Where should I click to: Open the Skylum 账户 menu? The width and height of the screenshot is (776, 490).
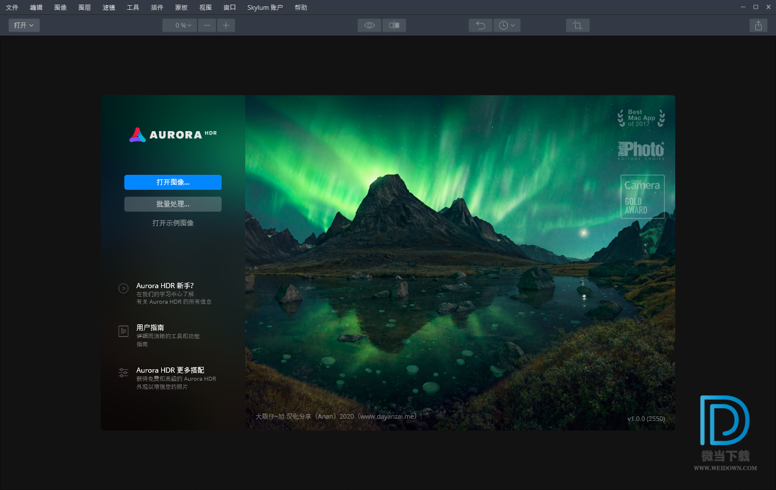[x=265, y=7]
